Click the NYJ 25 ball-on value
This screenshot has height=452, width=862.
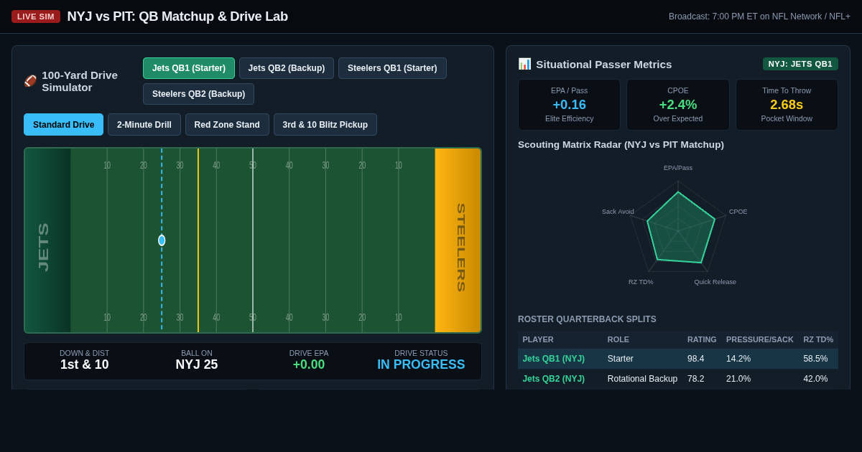click(x=197, y=364)
